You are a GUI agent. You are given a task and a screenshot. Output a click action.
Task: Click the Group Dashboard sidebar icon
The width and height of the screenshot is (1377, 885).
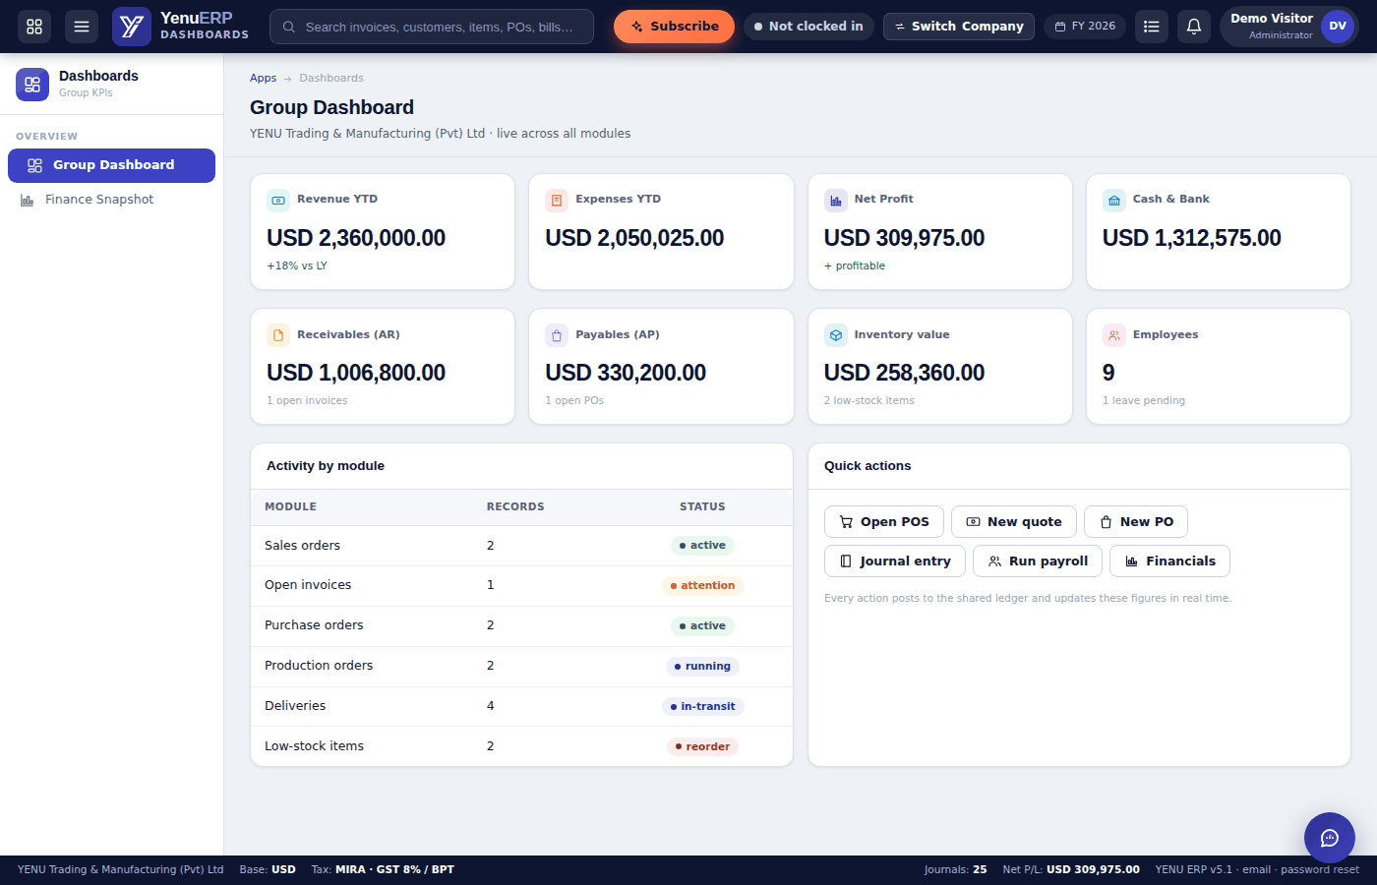click(34, 165)
